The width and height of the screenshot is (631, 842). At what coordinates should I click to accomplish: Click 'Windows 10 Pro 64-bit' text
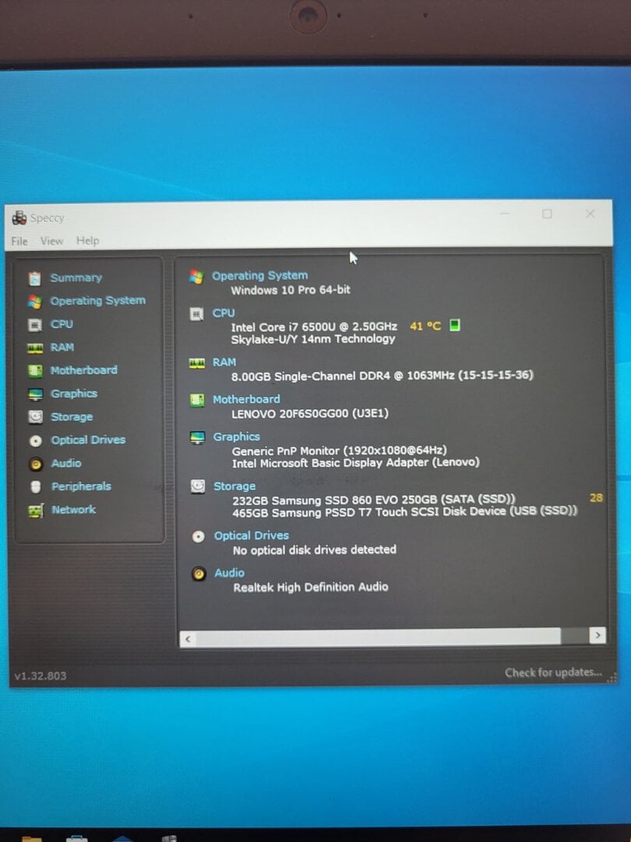pyautogui.click(x=291, y=290)
